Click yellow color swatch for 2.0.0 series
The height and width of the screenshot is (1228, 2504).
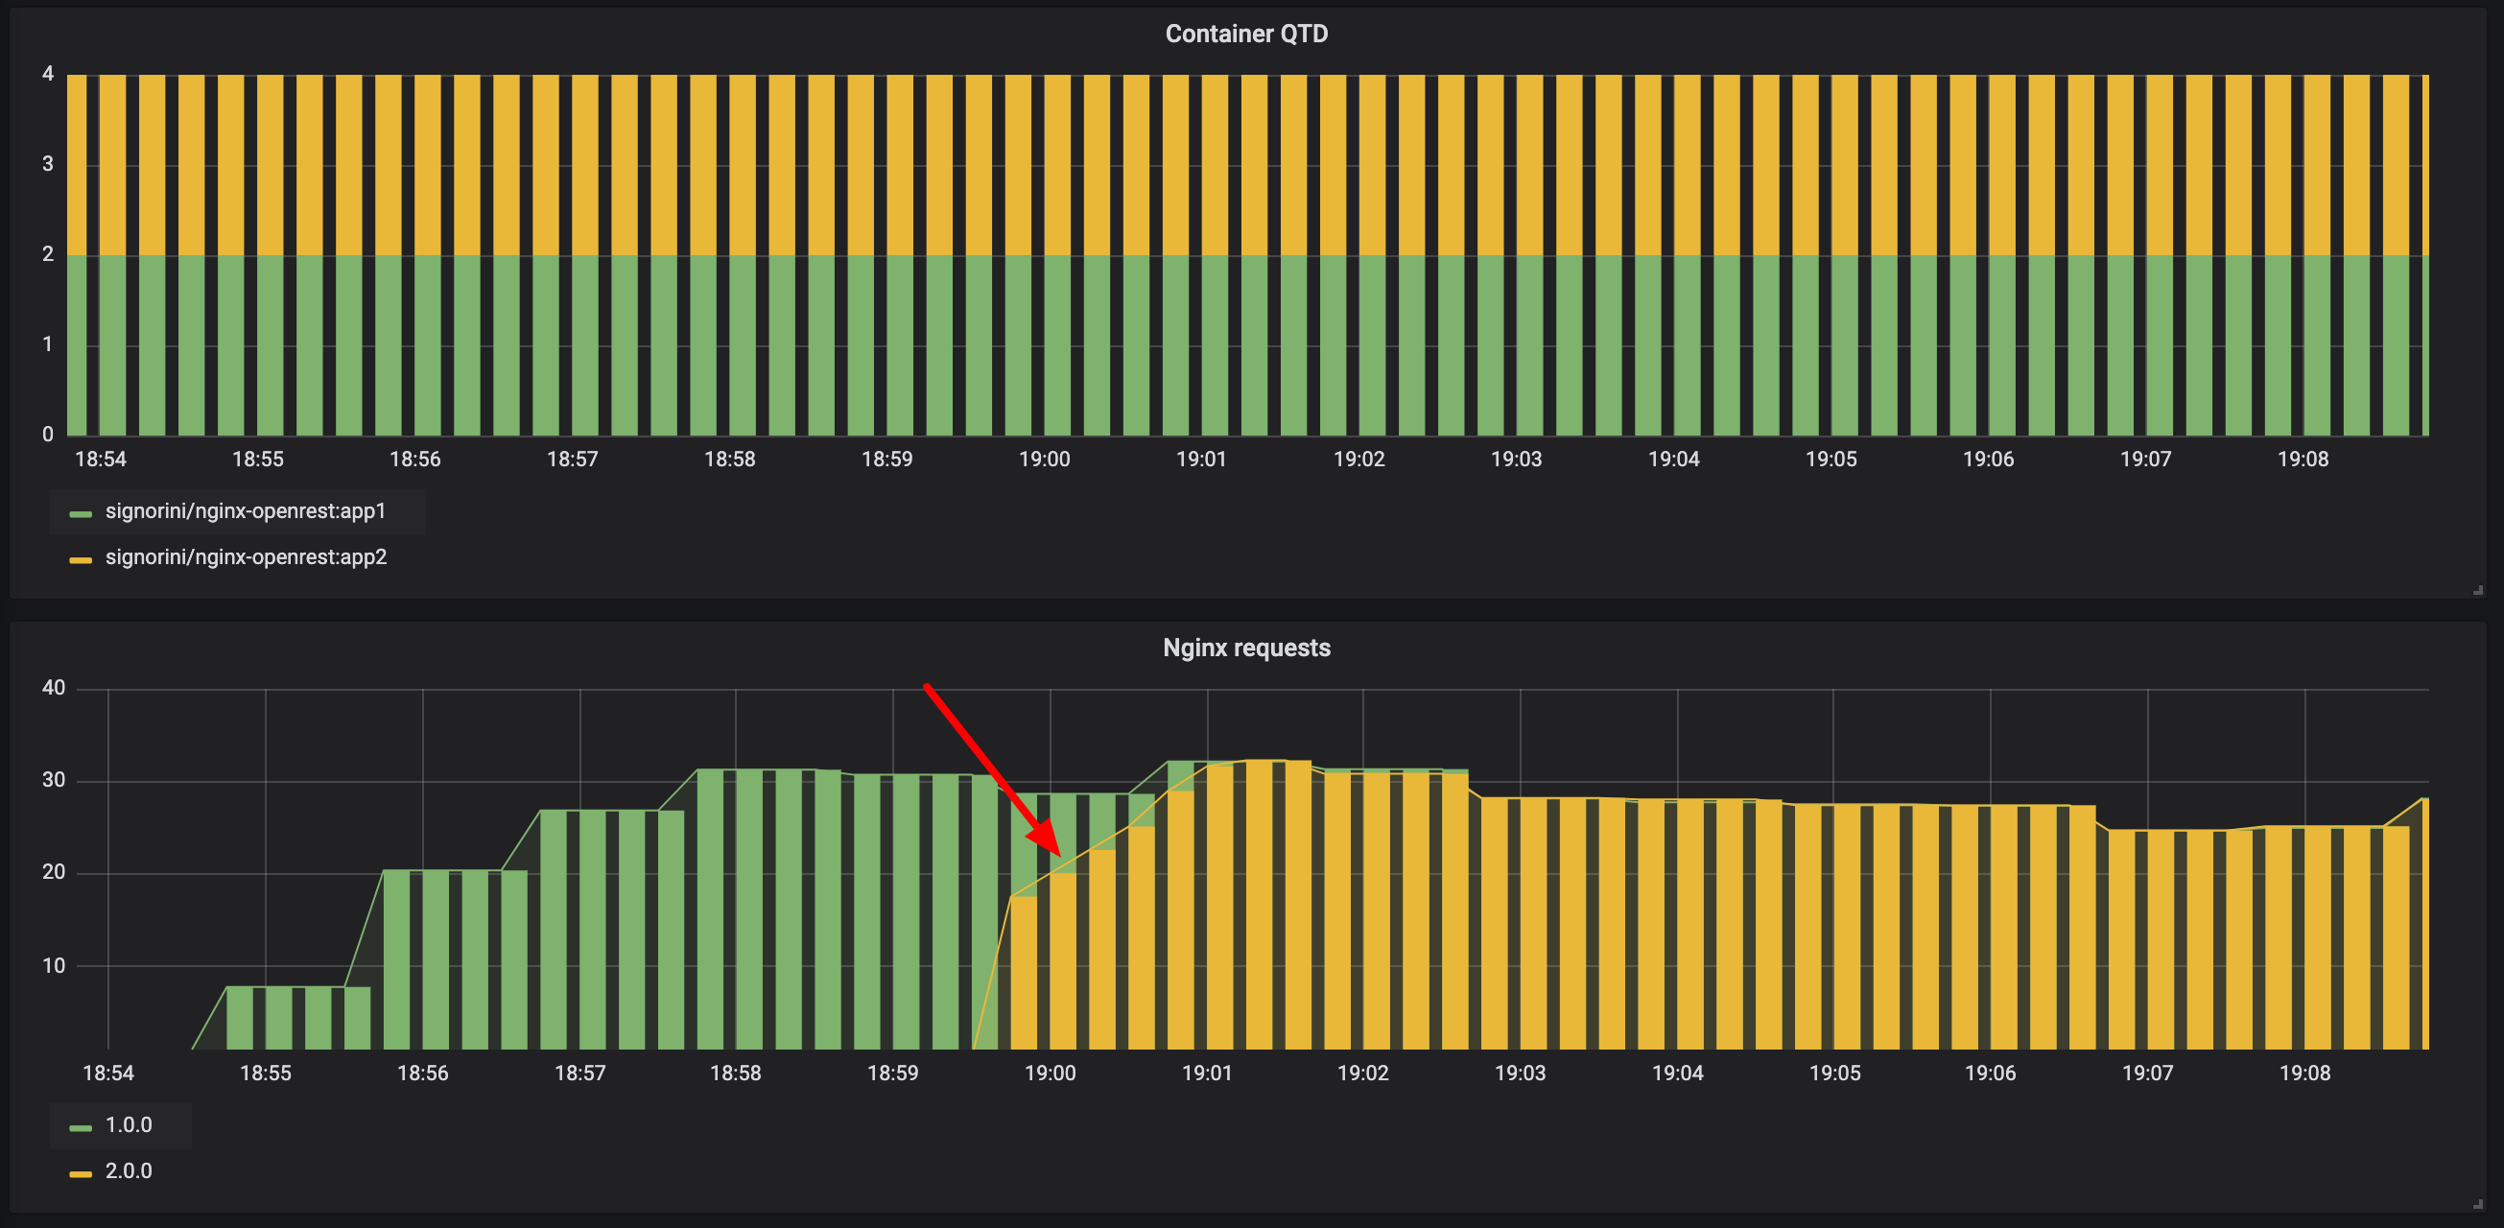click(x=81, y=1174)
